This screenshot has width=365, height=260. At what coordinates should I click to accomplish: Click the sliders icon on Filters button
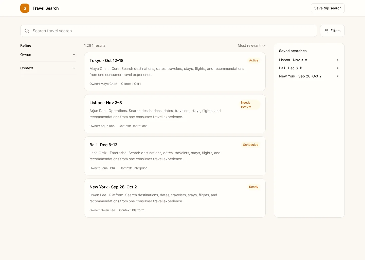click(326, 31)
